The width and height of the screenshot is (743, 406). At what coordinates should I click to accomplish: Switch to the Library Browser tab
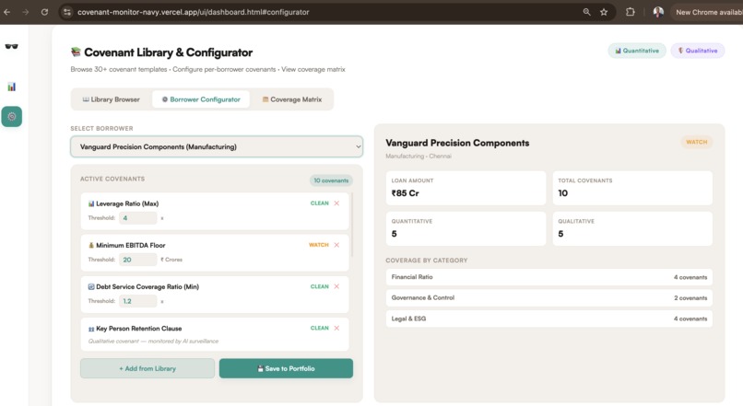click(x=112, y=99)
